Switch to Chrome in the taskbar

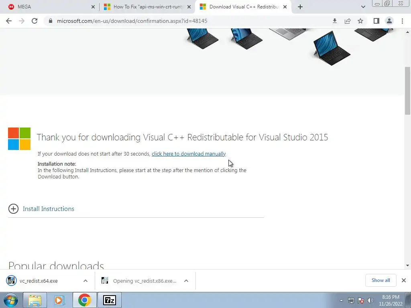point(84,300)
